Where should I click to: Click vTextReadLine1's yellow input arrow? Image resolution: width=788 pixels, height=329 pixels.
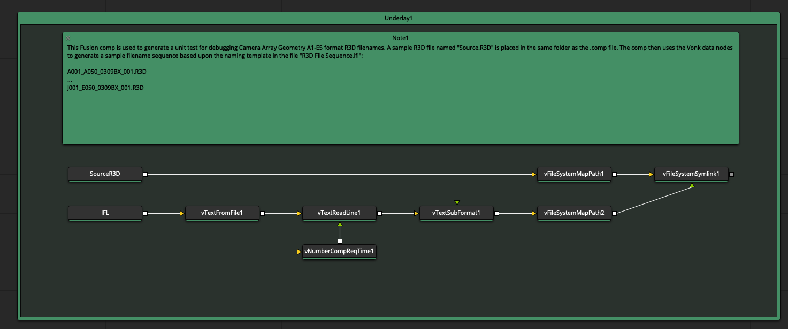coord(299,213)
